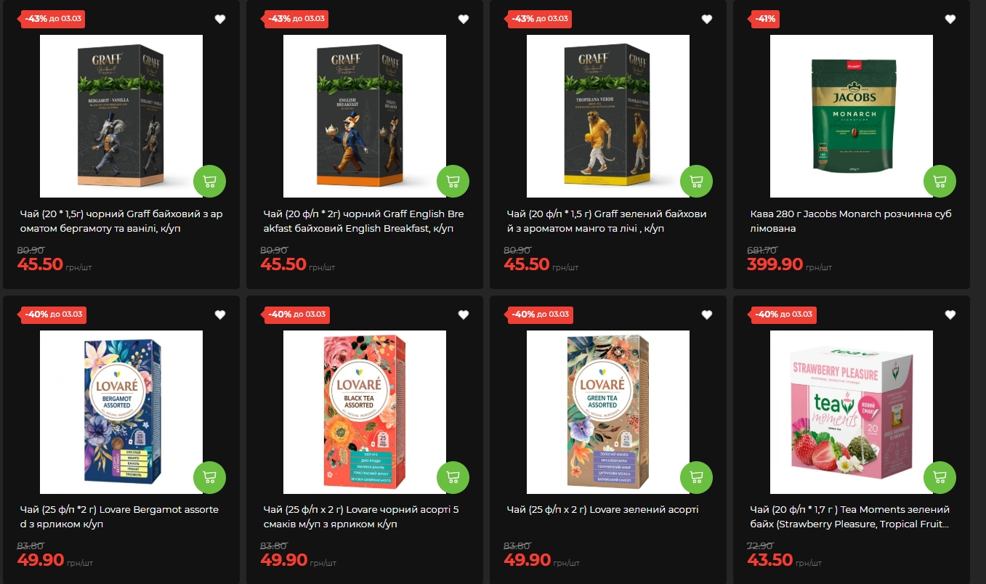Mark Graff English Breakfast tea as favorite
This screenshot has height=584, width=986.
click(464, 20)
